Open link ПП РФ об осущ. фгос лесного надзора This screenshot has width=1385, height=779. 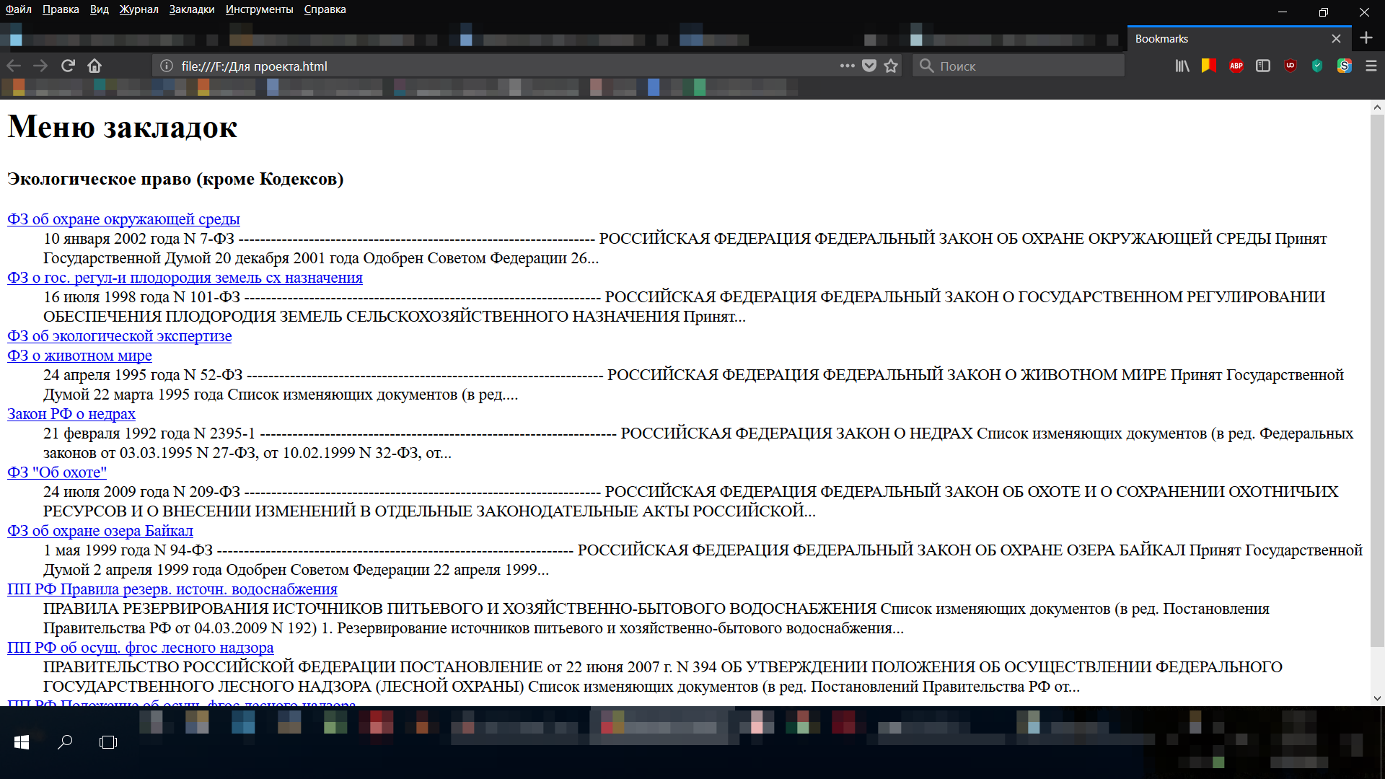140,648
